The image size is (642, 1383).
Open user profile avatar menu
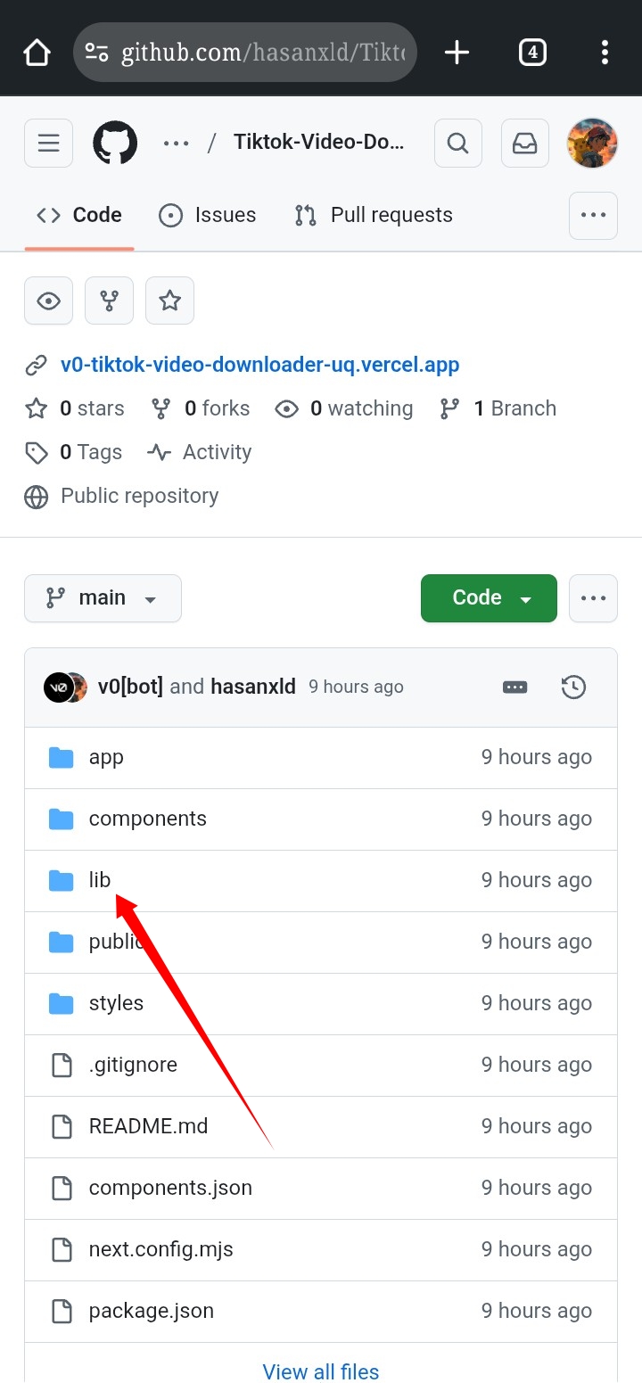(x=592, y=143)
